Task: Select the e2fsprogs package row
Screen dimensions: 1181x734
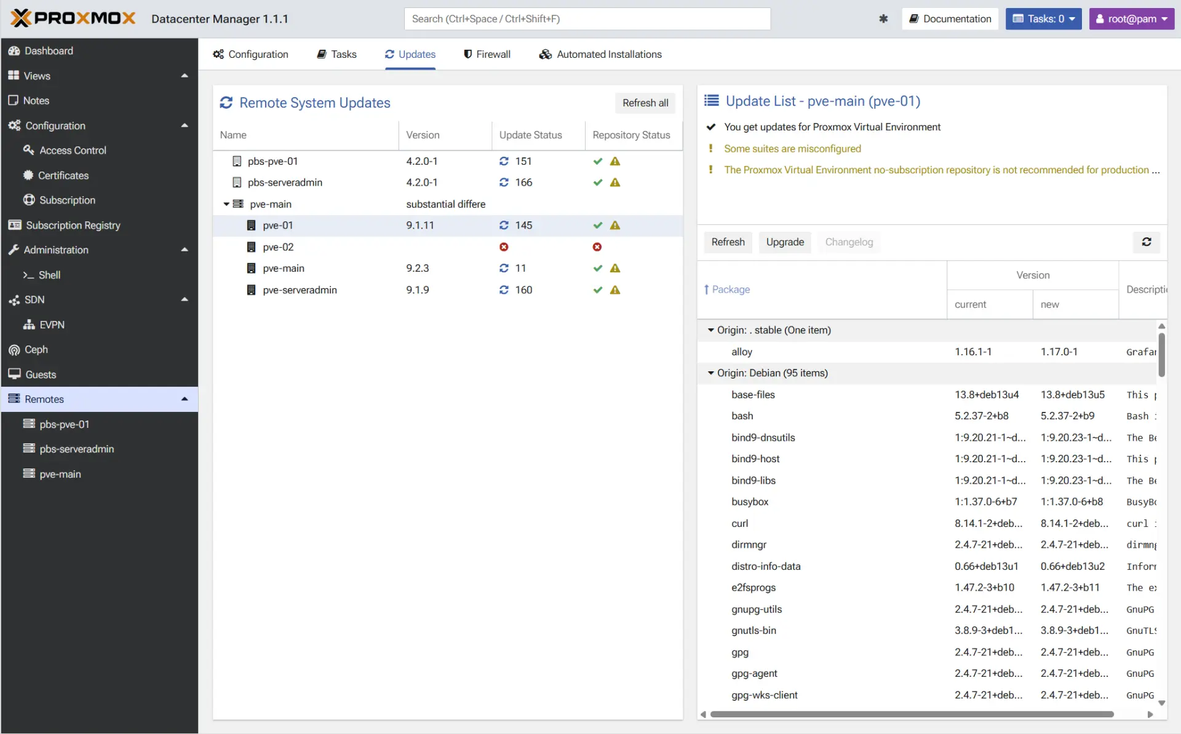Action: tap(927, 588)
